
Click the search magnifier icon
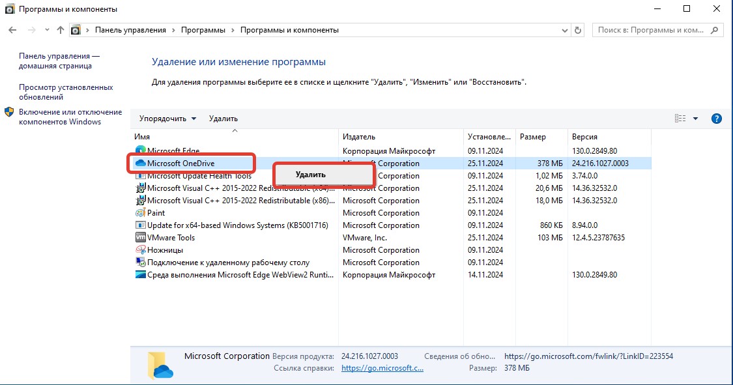(x=714, y=30)
